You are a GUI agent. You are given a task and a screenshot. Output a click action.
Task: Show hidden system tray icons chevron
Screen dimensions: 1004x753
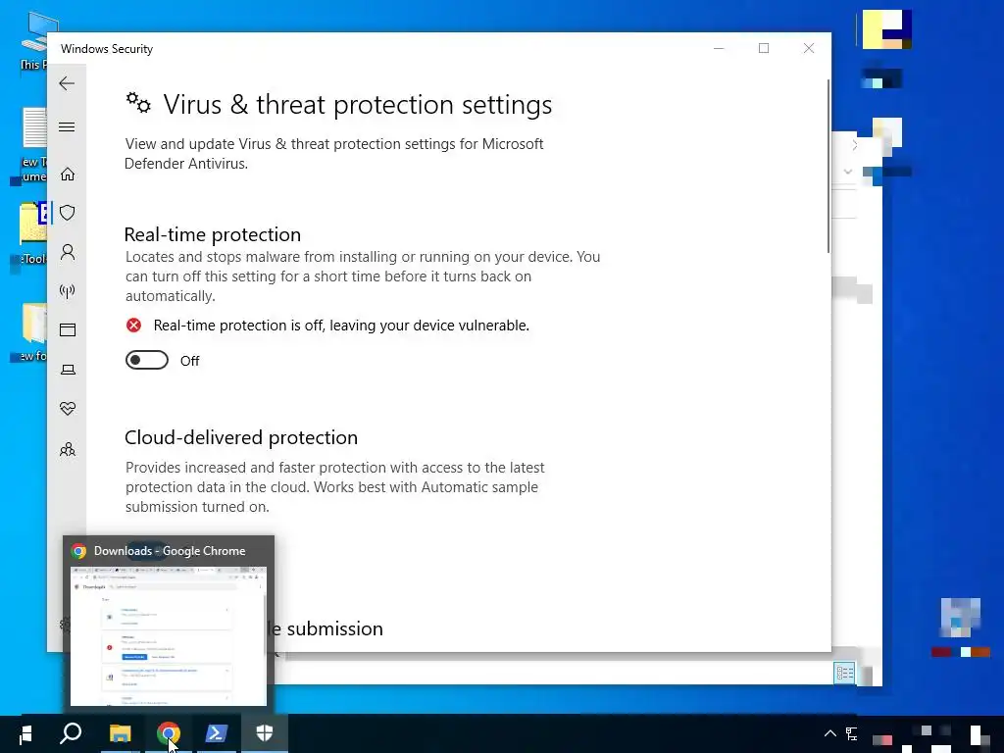click(x=829, y=733)
